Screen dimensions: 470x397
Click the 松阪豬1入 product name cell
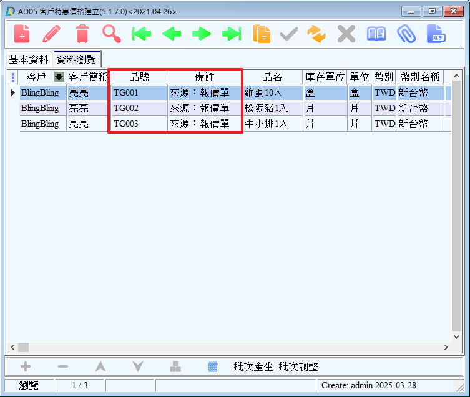pyautogui.click(x=272, y=108)
